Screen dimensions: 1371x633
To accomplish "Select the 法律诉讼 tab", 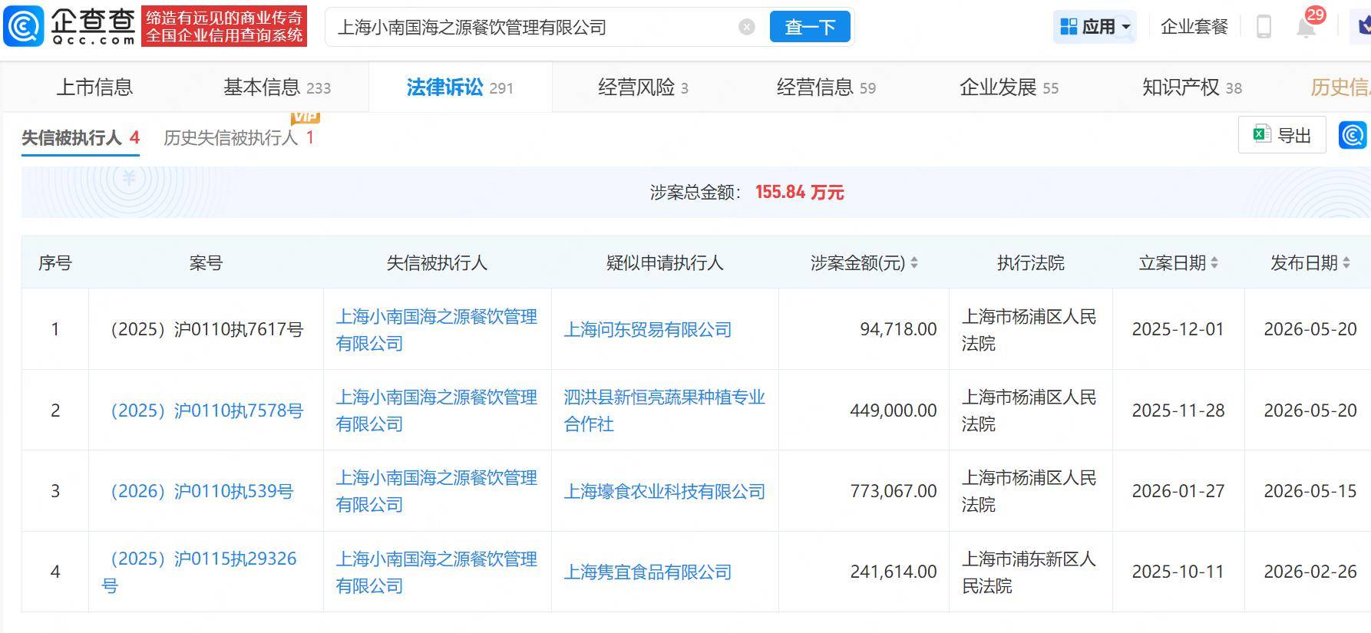I will pos(460,87).
